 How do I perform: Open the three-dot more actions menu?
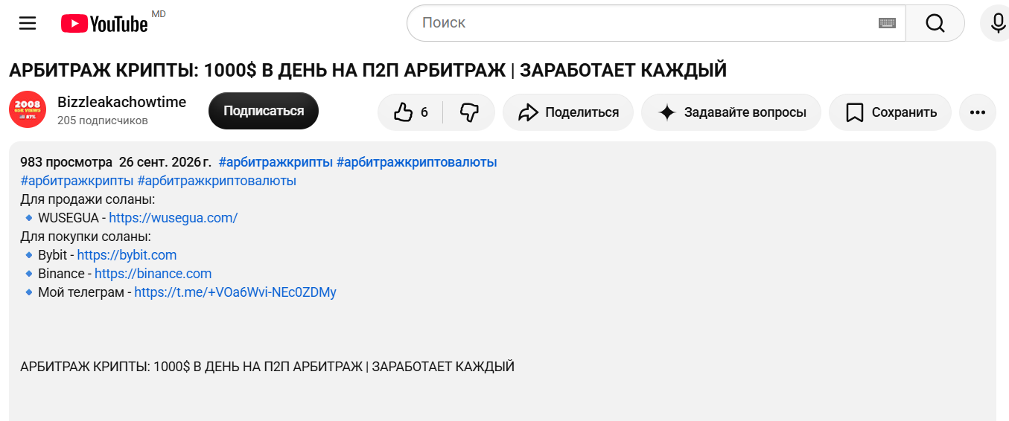tap(978, 112)
